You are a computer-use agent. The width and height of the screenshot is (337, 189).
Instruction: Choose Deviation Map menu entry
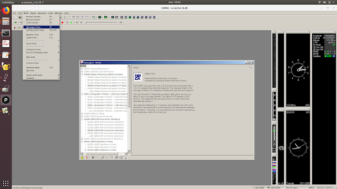(x=41, y=68)
